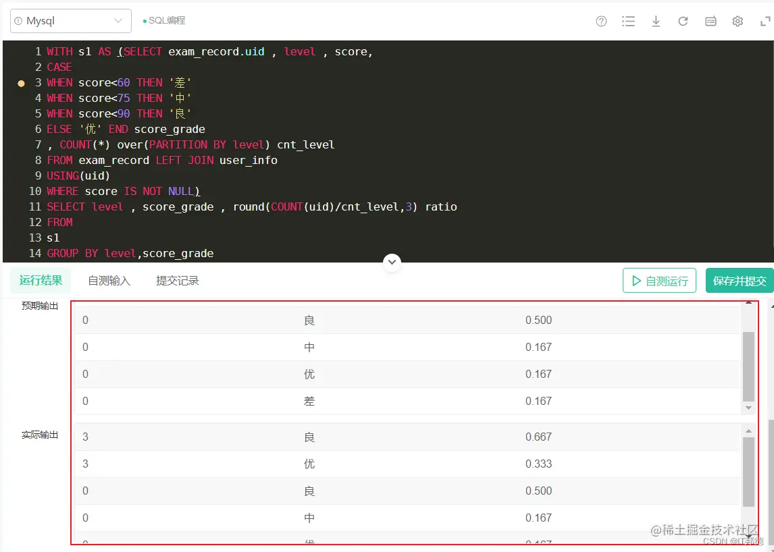The width and height of the screenshot is (774, 552).
Task: Click the actual output scrollbar up arrow
Action: tap(748, 431)
